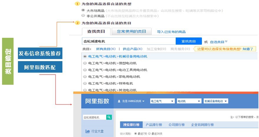Image resolution: width=259 pixels, height=137 pixels.
Task: Select 电工电气>电动机>微型电动机 category
Action: pyautogui.click(x=85, y=63)
